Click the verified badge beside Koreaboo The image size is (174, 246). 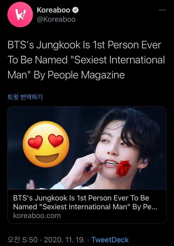coord(75,10)
